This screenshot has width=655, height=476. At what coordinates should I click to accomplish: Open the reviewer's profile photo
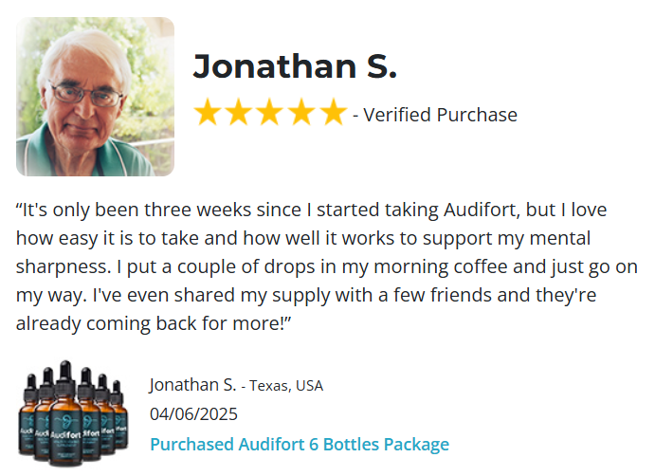pos(95,97)
